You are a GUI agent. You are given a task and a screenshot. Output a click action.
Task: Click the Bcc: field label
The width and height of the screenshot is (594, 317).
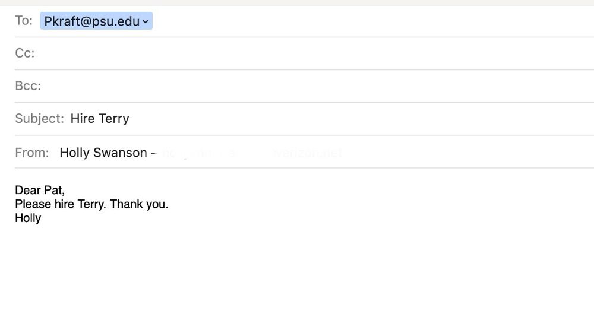click(x=28, y=86)
